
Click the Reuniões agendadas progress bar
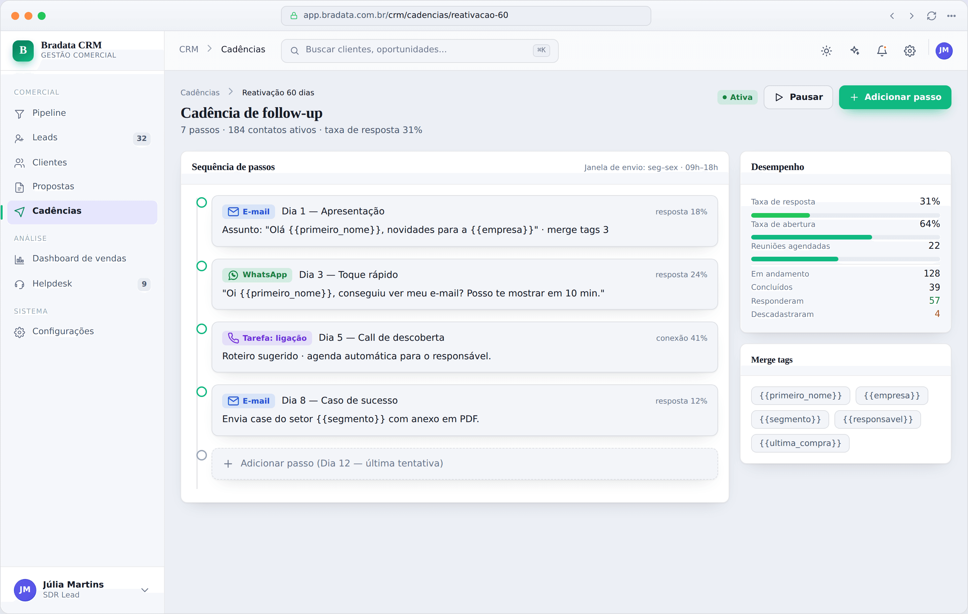(x=845, y=259)
